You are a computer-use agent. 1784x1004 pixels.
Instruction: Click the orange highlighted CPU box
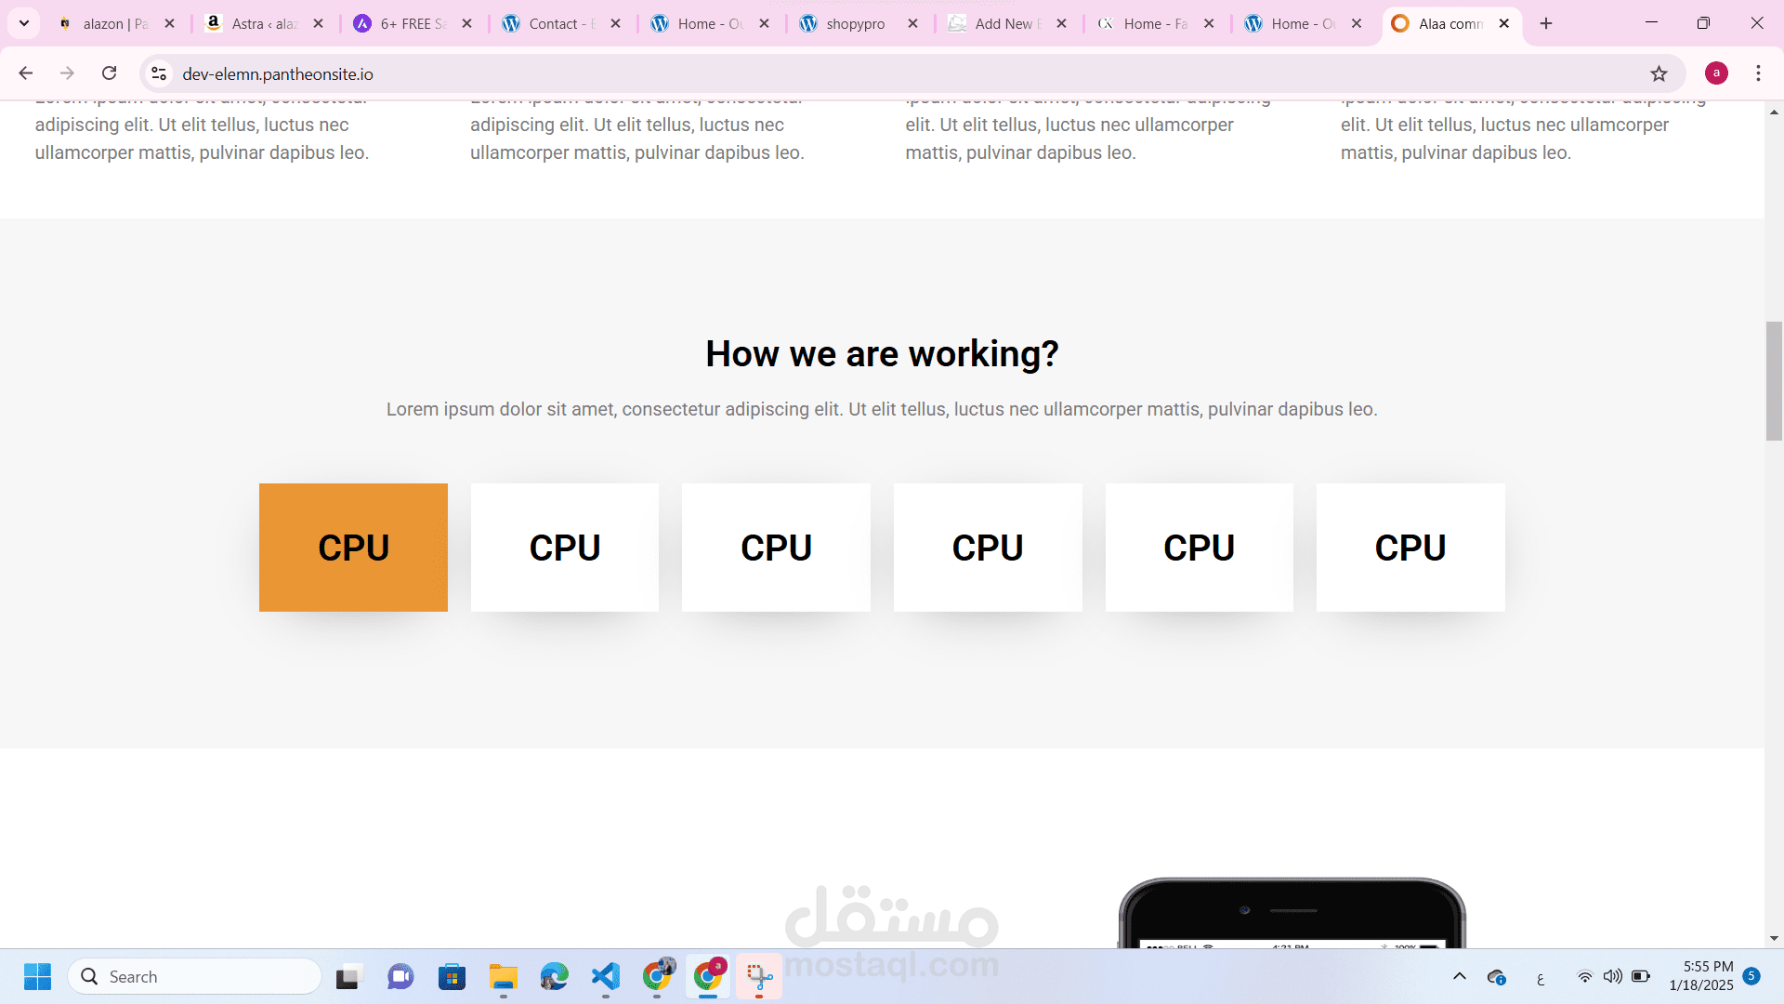click(353, 548)
